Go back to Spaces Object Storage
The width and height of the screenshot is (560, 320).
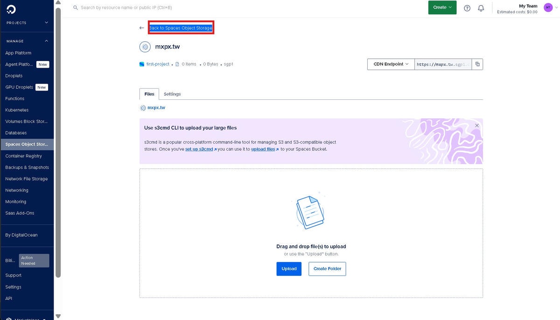[x=181, y=28]
